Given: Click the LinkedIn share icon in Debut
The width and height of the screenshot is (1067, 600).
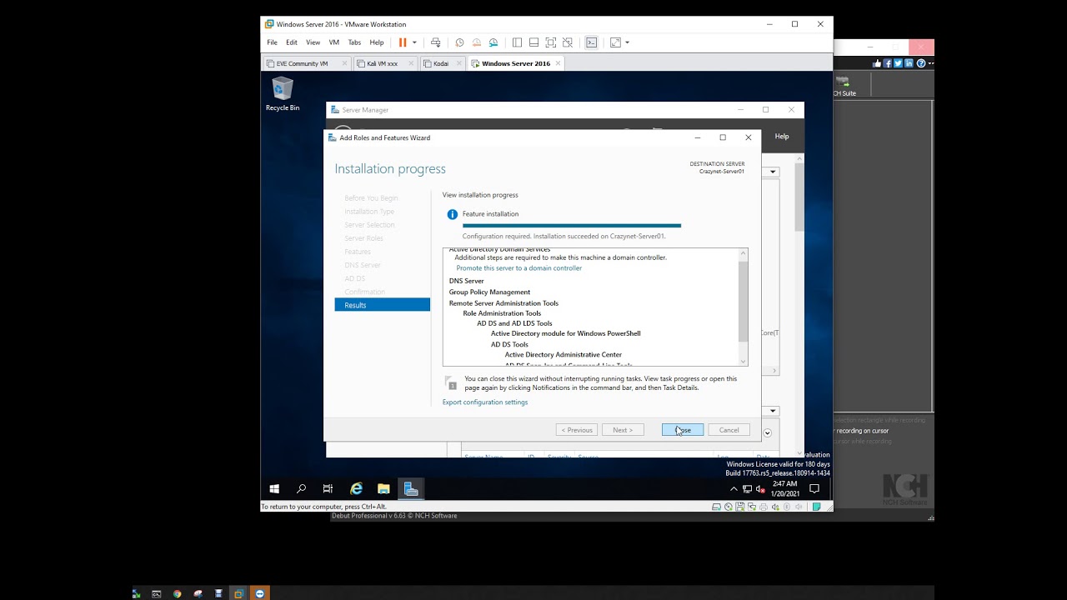Looking at the screenshot, I should coord(909,63).
